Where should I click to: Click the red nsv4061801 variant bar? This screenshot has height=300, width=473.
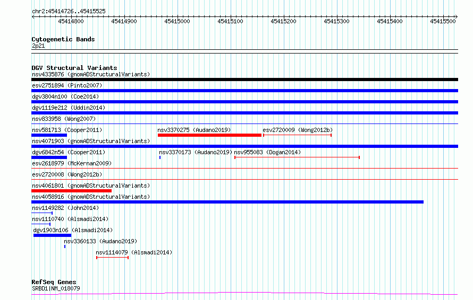coord(72,191)
